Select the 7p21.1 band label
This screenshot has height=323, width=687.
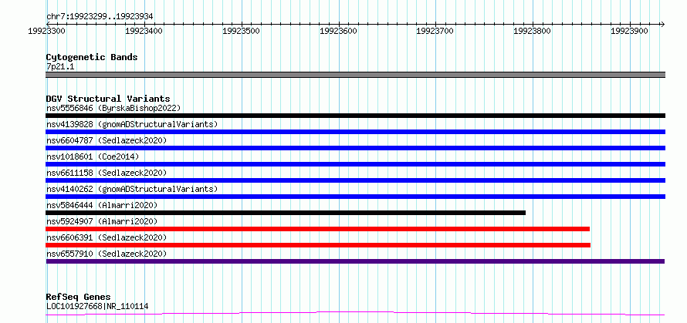click(x=60, y=66)
